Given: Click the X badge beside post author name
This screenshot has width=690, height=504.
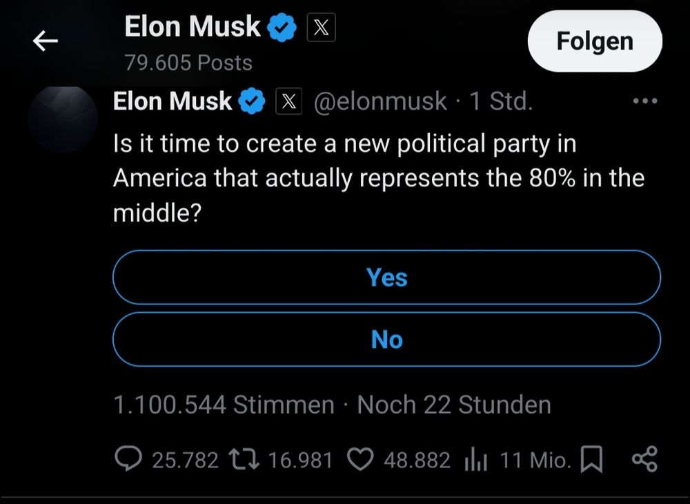Looking at the screenshot, I should point(288,101).
